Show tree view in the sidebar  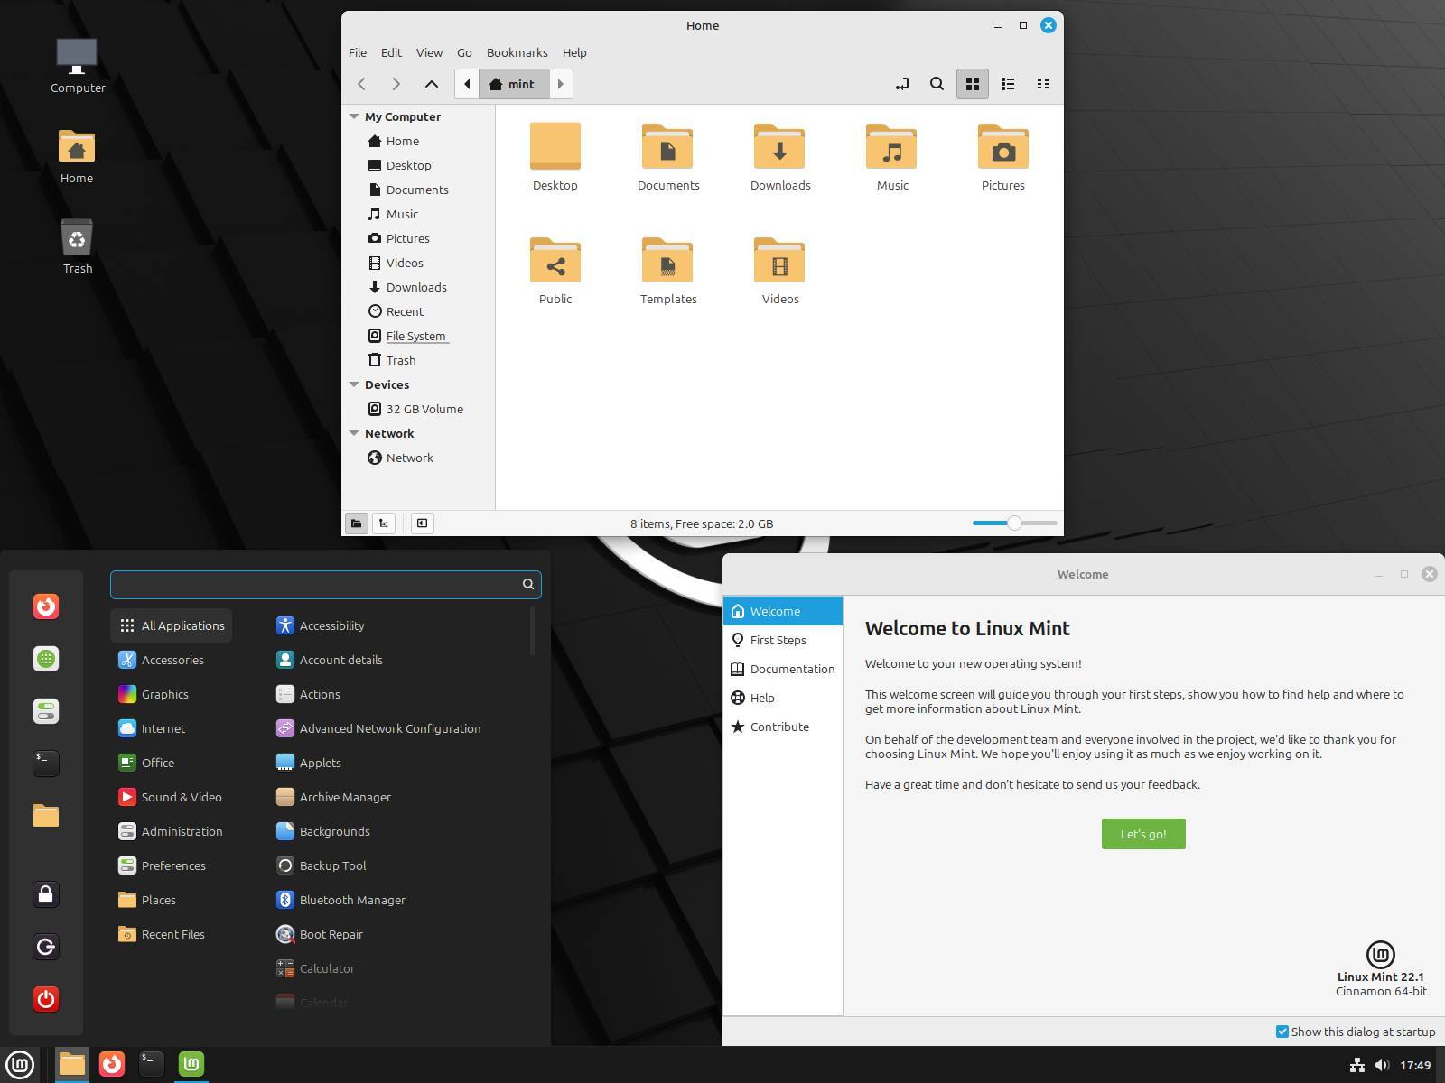384,523
